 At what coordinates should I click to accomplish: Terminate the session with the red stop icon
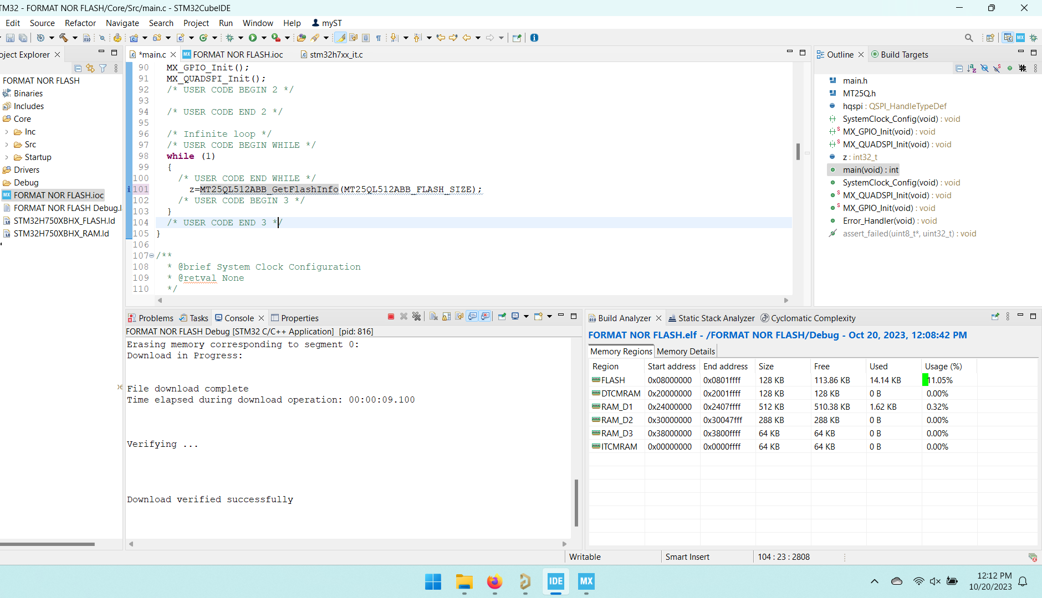click(391, 317)
